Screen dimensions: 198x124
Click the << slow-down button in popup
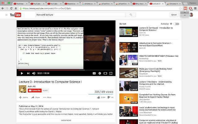(x=185, y=15)
